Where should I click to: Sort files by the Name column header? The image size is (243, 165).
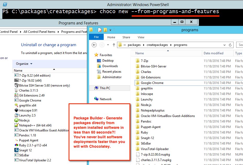pos(167,53)
